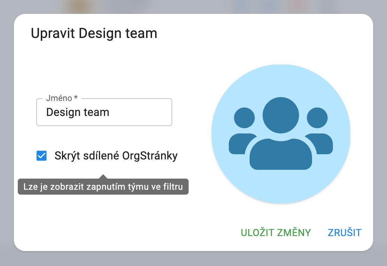Image resolution: width=387 pixels, height=266 pixels.
Task: Click the Jméno * field label
Action: (61, 99)
